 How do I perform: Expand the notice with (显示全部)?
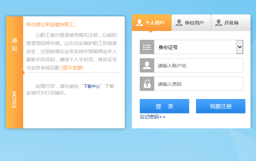click(x=72, y=68)
